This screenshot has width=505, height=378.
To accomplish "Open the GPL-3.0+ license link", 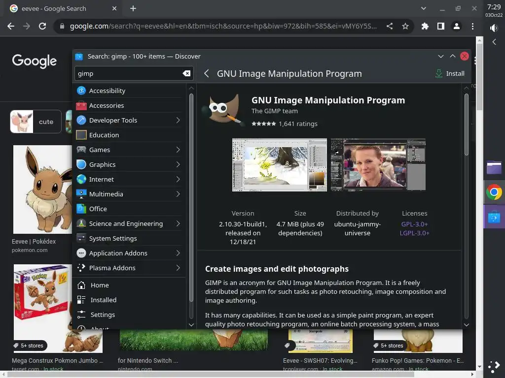I will pos(414,224).
